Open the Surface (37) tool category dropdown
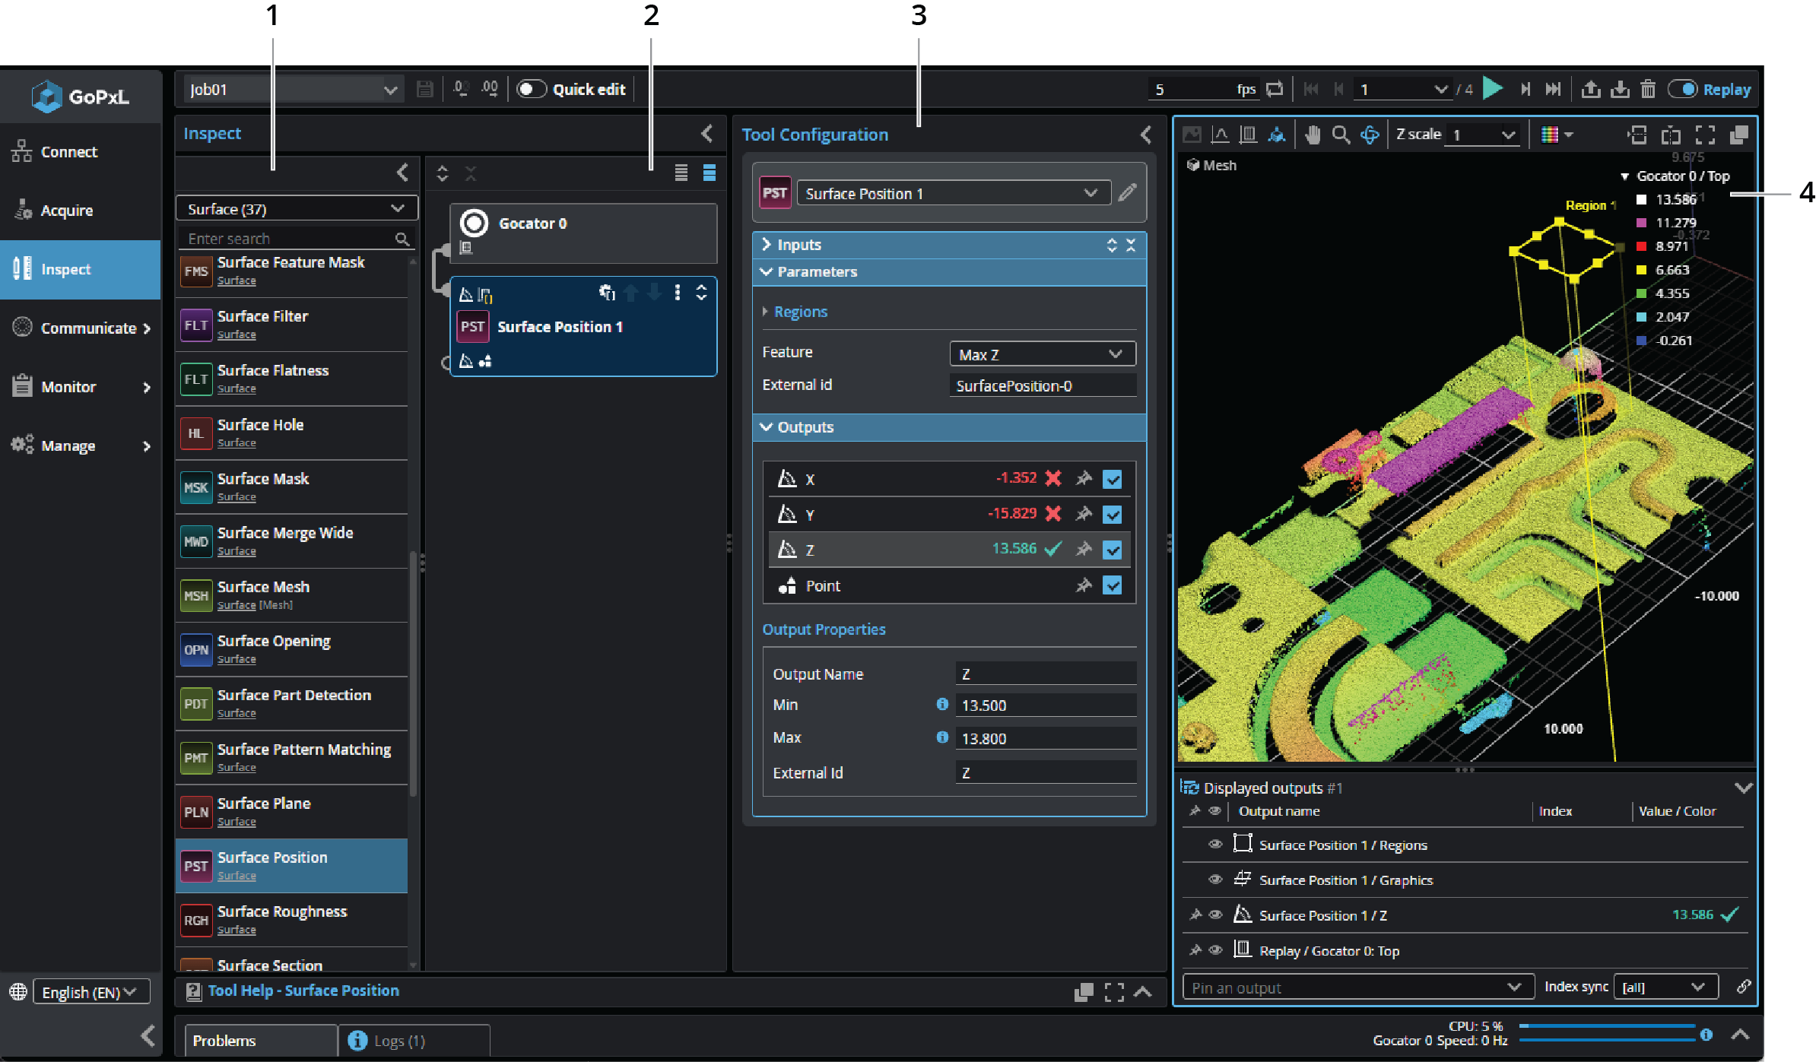 pyautogui.click(x=297, y=208)
